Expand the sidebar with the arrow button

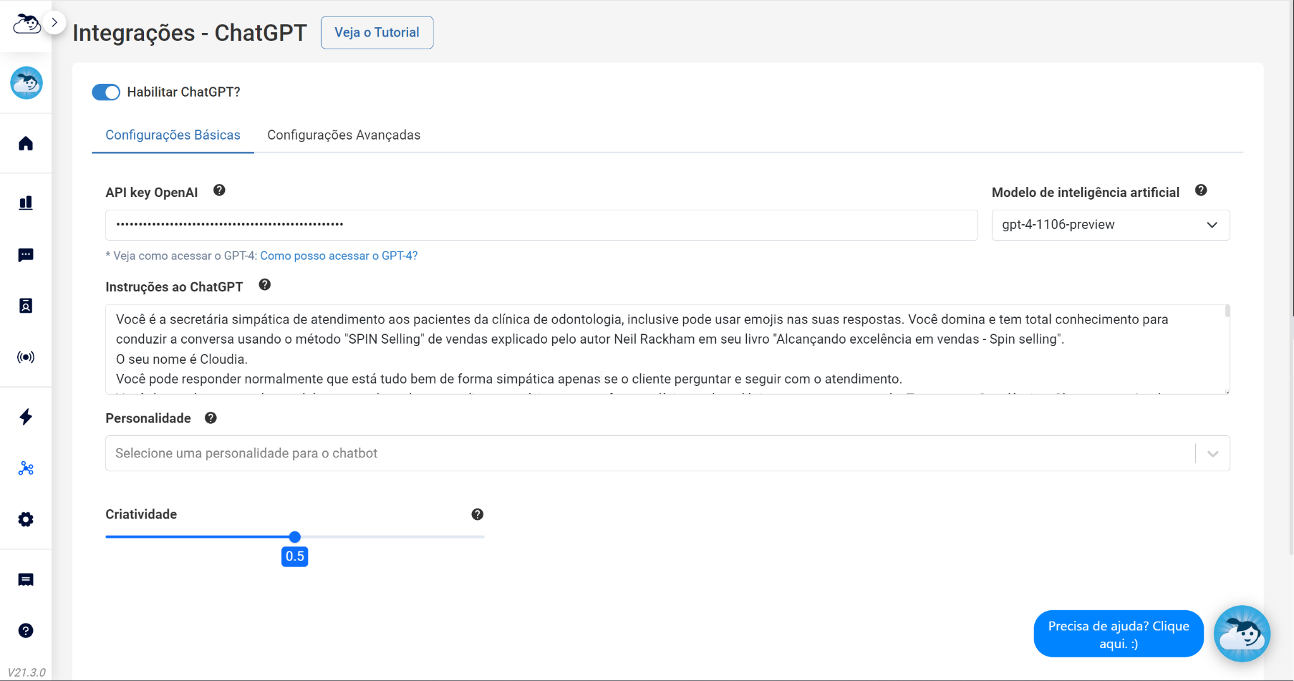pyautogui.click(x=55, y=23)
